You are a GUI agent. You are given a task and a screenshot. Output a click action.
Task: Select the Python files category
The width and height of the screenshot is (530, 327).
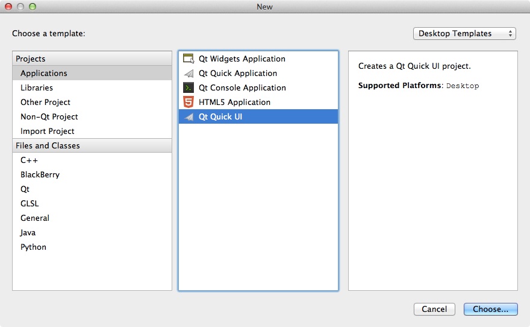coord(92,247)
